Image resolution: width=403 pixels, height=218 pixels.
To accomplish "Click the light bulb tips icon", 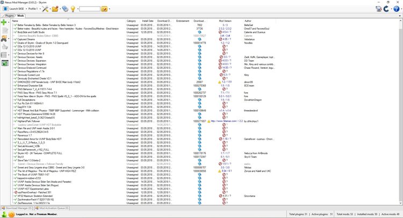I will click(x=73, y=9).
